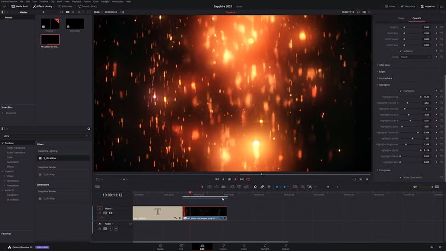The image size is (446, 251).
Task: Open the Sound Library panel
Action: tap(88, 6)
